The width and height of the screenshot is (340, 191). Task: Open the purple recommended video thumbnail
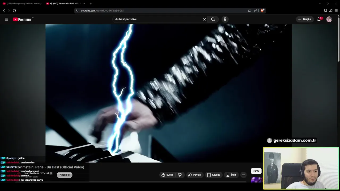[257, 180]
